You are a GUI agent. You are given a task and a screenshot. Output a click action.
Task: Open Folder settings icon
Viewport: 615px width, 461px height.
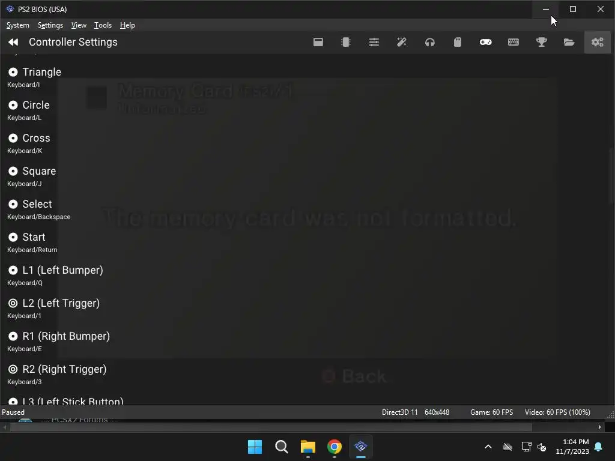[x=569, y=42]
